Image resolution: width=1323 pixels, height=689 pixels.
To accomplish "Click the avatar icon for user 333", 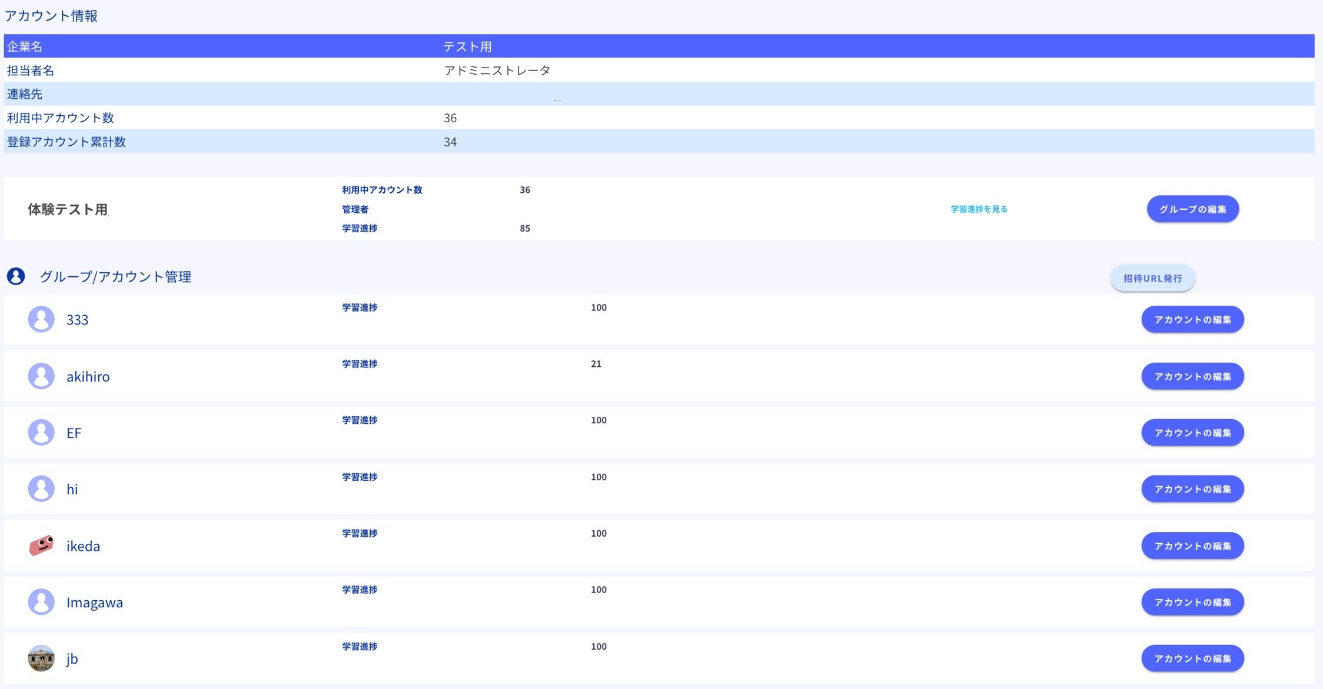I will click(41, 319).
